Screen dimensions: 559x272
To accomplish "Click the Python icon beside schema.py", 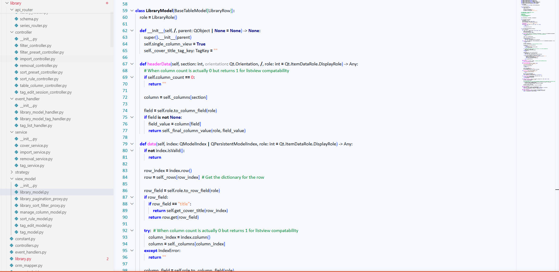I will tap(16, 19).
